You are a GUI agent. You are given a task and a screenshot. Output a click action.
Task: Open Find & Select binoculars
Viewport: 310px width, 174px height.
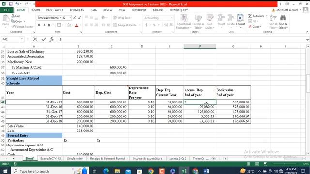[x=283, y=22]
